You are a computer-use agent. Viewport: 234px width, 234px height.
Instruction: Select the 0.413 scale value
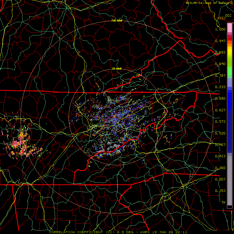[220, 156]
